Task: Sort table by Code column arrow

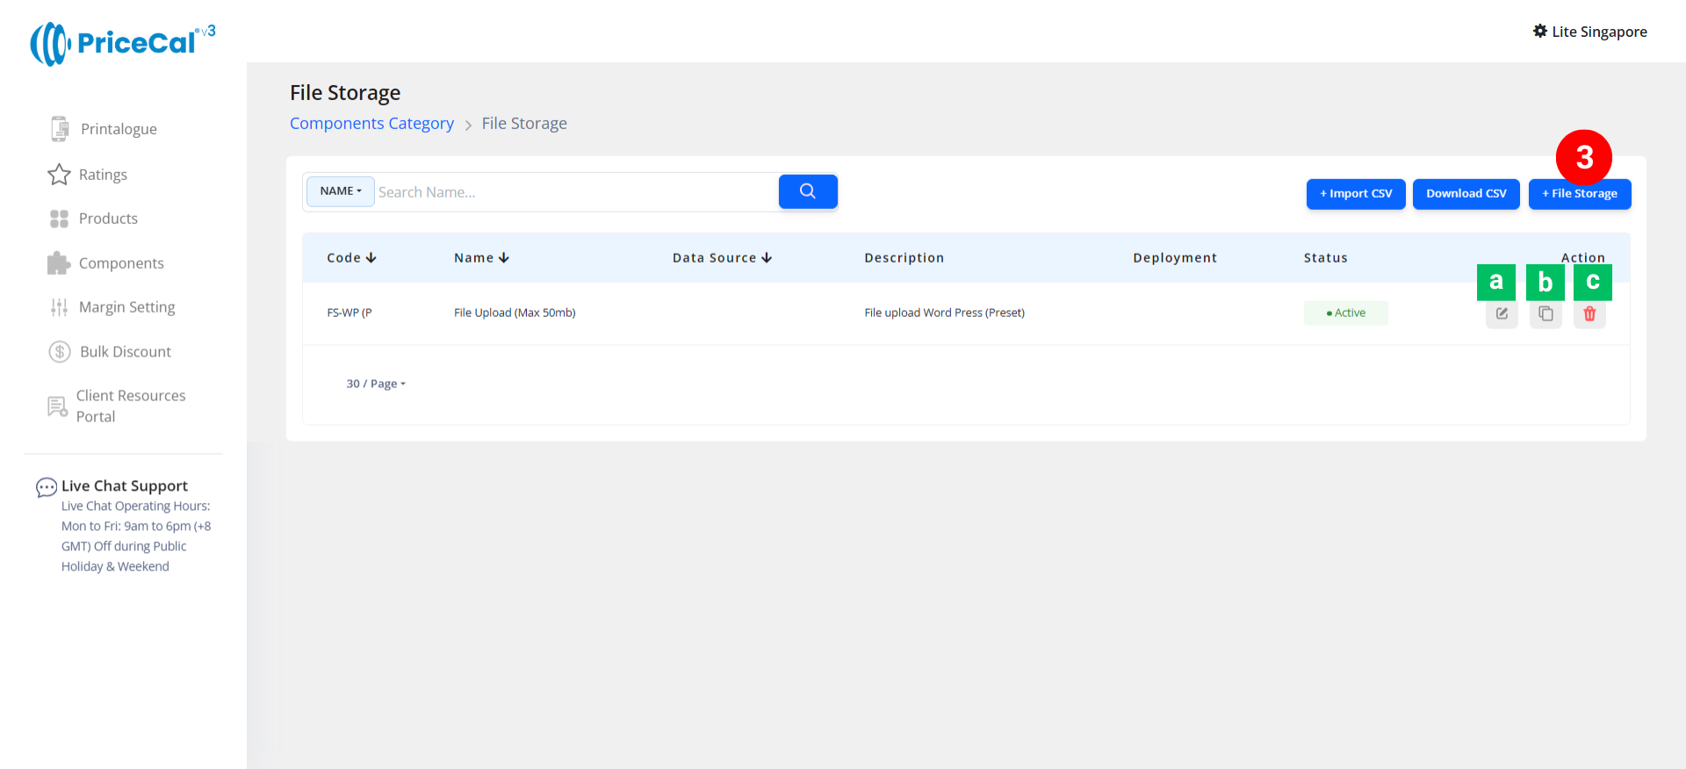Action: pos(371,258)
